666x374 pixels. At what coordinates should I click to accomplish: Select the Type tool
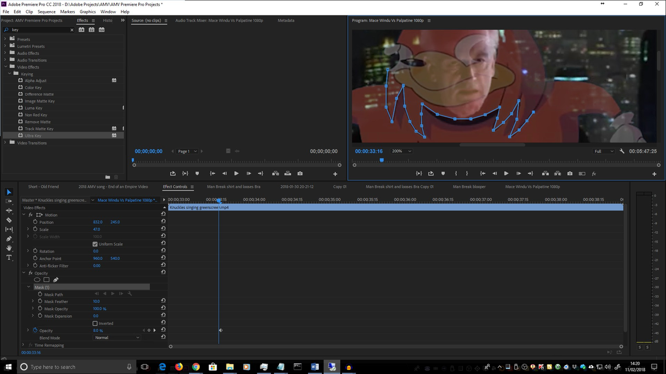[9, 258]
